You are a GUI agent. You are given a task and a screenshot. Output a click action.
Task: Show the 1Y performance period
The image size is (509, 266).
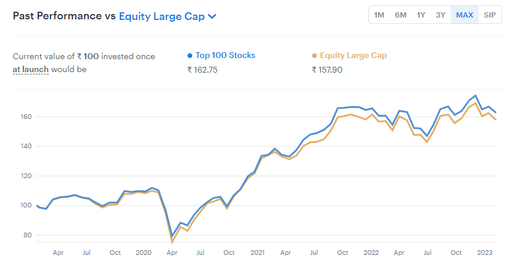pos(421,15)
